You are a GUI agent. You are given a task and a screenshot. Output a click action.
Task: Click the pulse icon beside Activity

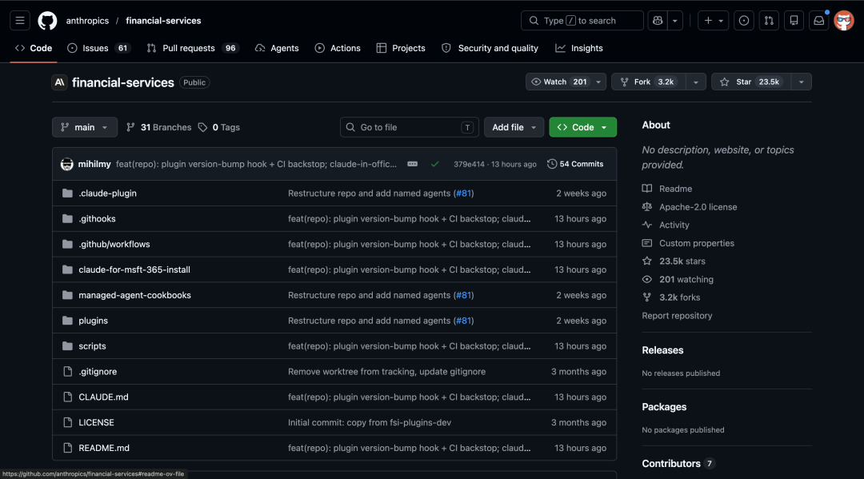[x=647, y=225]
